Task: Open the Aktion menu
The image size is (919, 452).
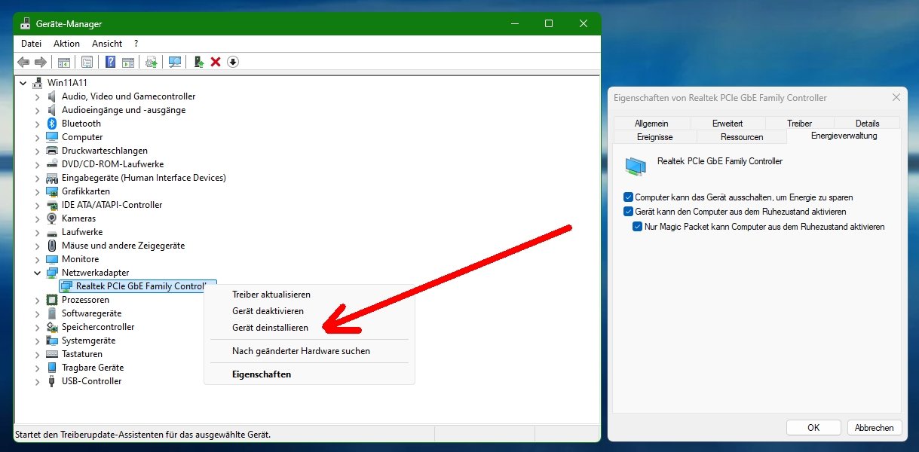Action: (66, 44)
